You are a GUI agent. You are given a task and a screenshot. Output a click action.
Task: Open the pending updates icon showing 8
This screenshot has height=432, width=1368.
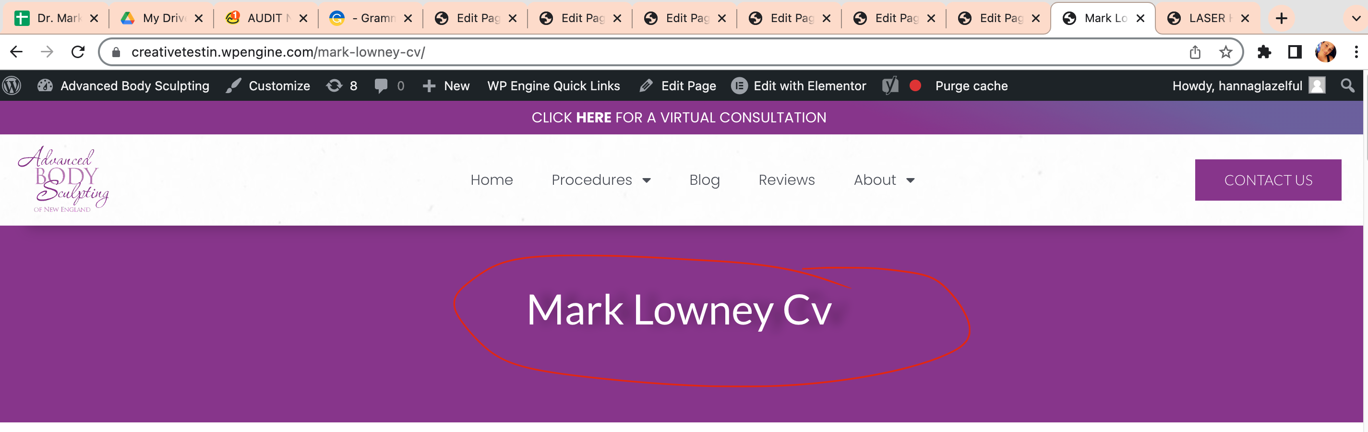[341, 85]
